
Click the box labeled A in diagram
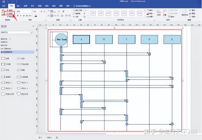81,39
